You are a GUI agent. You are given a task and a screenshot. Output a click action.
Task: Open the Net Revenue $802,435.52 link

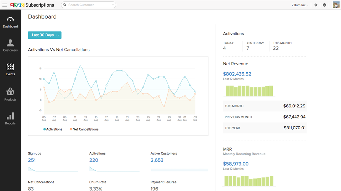237,74
